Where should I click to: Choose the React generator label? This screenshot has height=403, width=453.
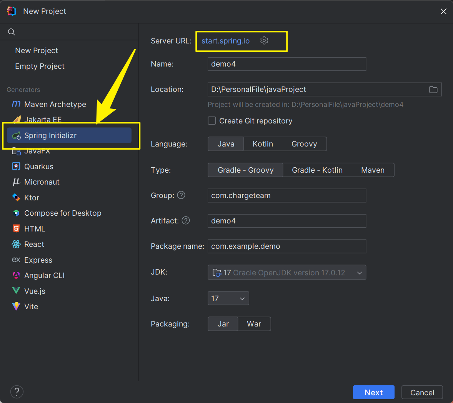coord(34,245)
